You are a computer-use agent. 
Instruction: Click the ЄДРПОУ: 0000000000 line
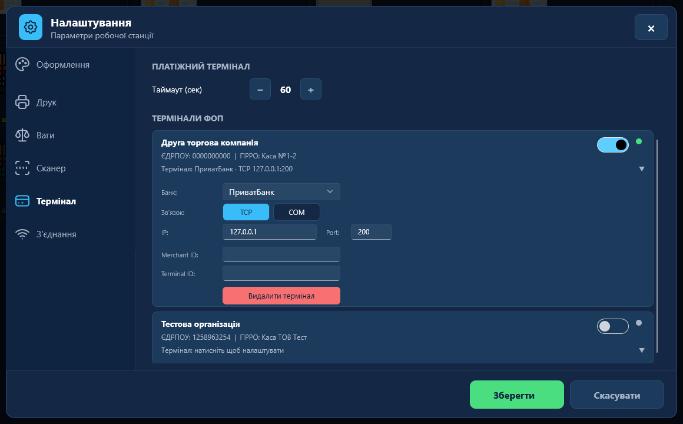[228, 156]
